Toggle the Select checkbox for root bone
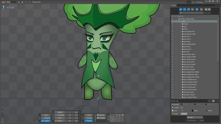Viewport: 221px width, 124px height. [206, 111]
